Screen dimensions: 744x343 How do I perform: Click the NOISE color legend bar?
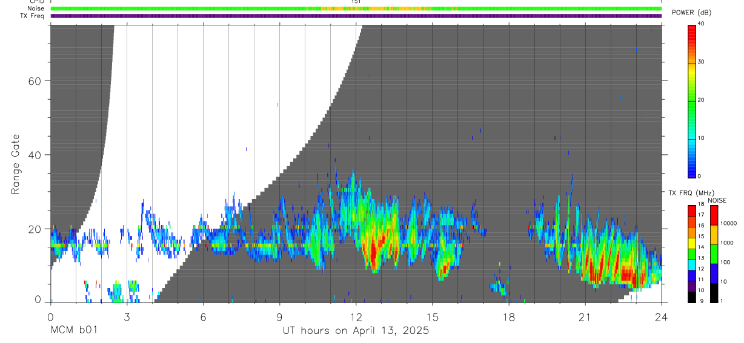coord(714,253)
